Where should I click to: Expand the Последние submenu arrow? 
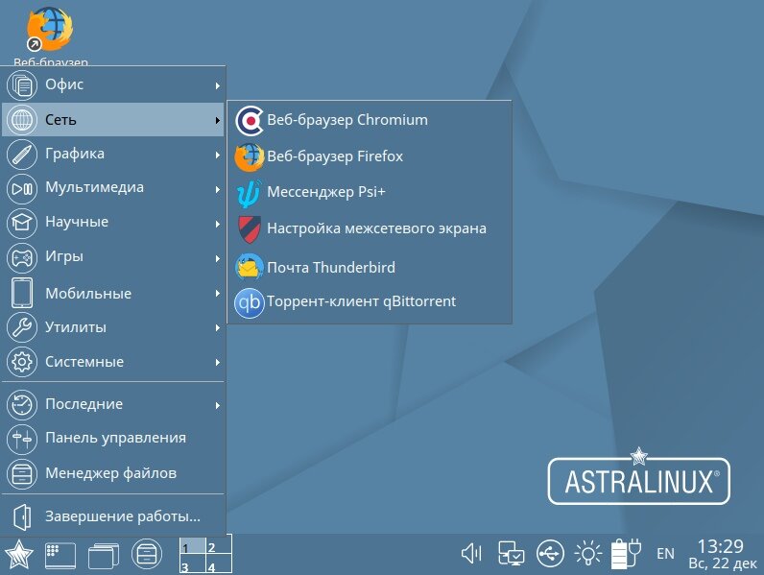217,405
